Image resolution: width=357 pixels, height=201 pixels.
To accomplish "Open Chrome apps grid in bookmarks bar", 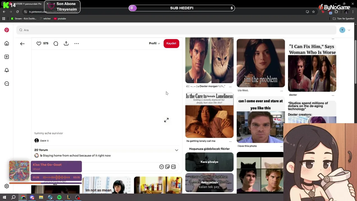I will [4, 19].
